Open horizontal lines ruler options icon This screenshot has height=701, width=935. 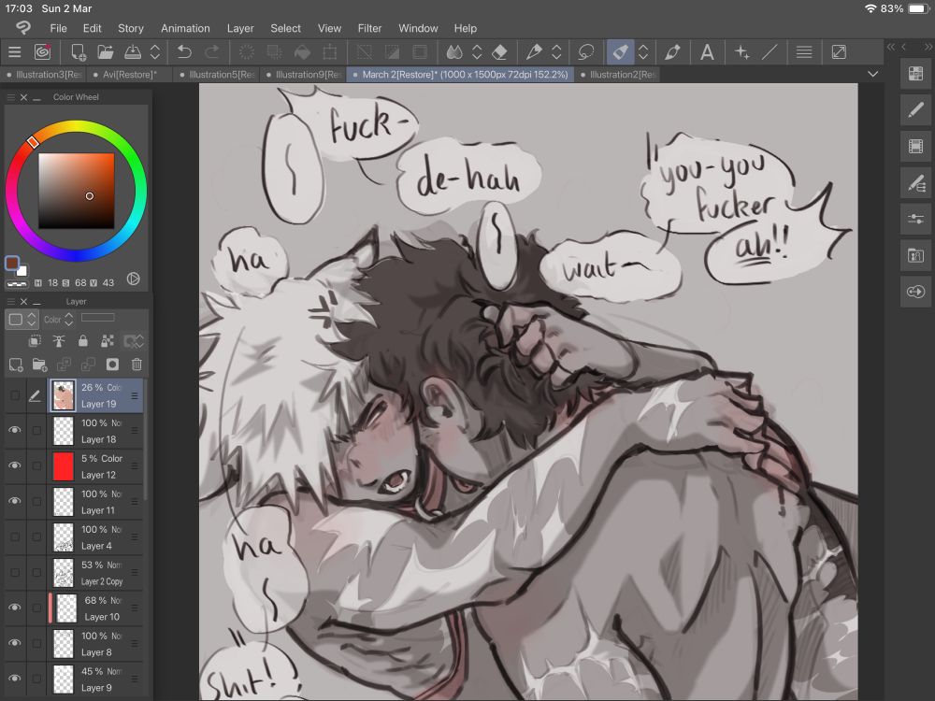click(x=804, y=51)
